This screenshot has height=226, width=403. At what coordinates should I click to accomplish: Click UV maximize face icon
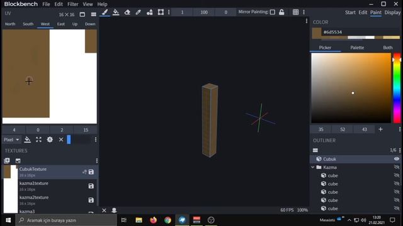coord(38,139)
